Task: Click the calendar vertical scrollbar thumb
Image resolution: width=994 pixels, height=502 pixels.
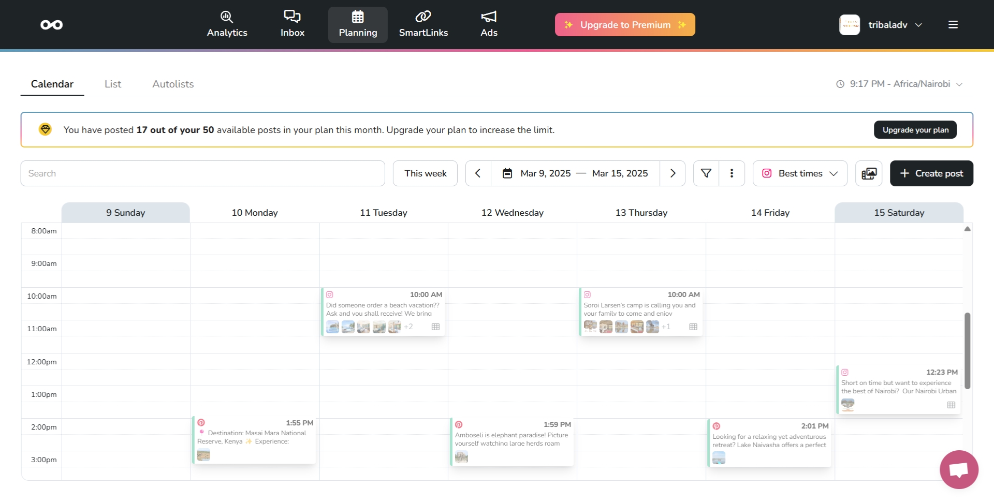Action: [967, 351]
